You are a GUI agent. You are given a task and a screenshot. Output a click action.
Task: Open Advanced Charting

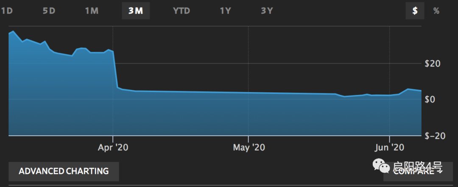point(64,171)
